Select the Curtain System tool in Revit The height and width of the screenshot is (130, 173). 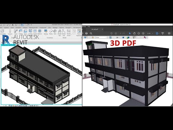tap(30, 32)
